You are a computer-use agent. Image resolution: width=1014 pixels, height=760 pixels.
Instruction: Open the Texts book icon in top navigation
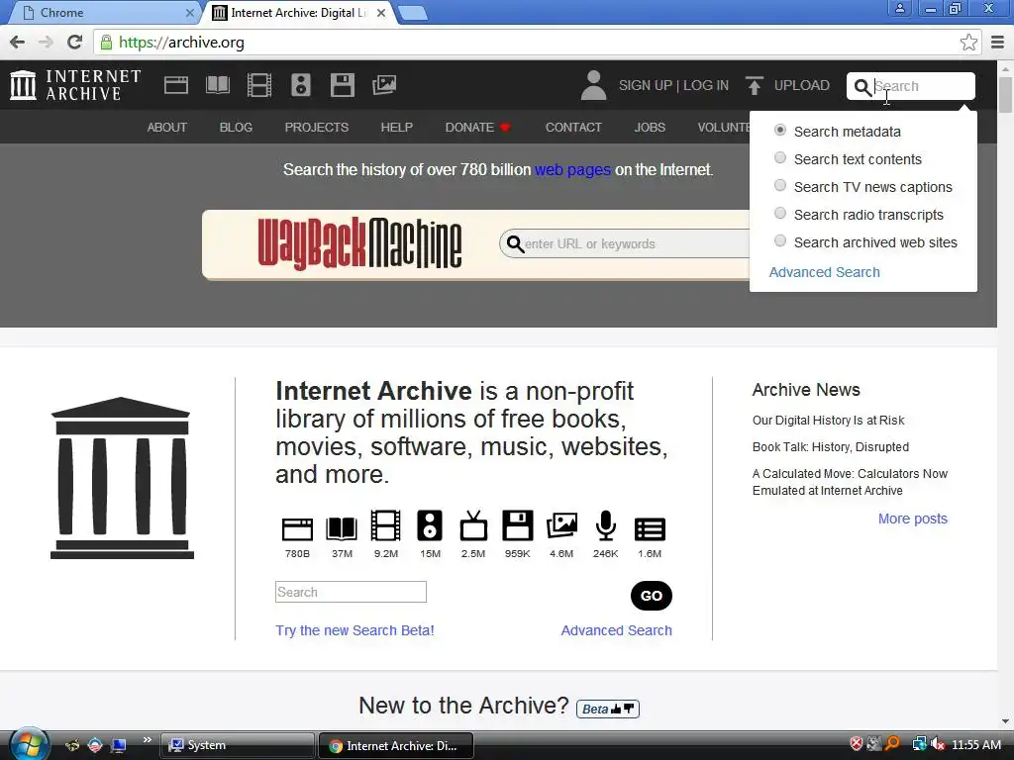(x=218, y=85)
